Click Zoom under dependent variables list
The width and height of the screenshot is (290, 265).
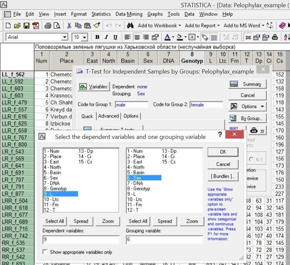[108, 221]
